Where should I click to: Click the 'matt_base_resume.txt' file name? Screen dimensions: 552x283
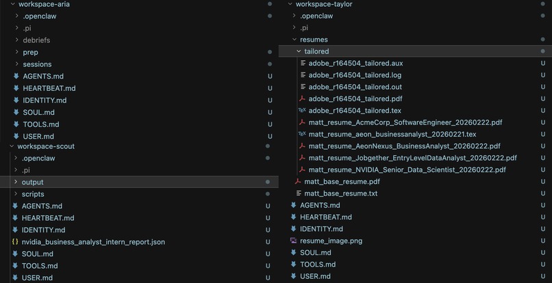[x=341, y=193]
